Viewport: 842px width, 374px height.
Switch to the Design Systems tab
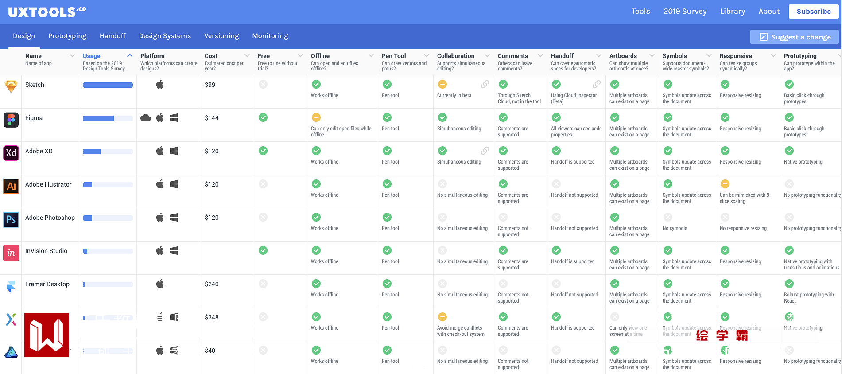click(165, 36)
